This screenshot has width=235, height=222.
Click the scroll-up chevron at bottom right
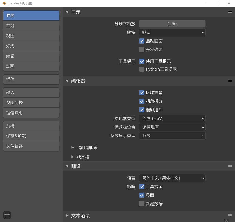tap(226, 221)
